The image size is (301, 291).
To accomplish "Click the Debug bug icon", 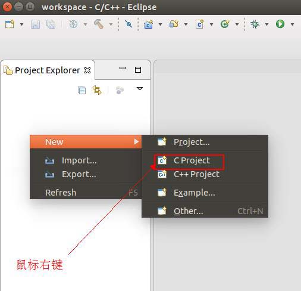I will click(255, 24).
